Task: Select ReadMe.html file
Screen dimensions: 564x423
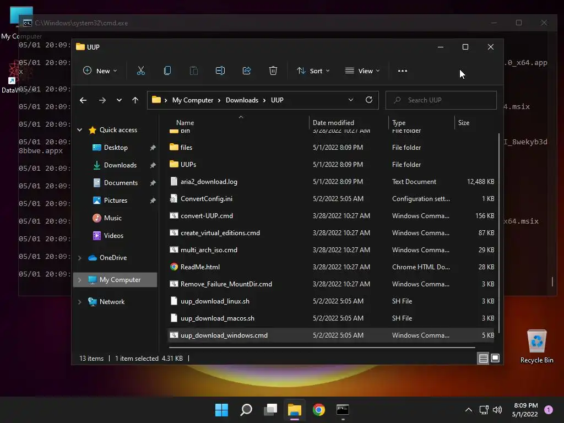Action: pos(332,267)
